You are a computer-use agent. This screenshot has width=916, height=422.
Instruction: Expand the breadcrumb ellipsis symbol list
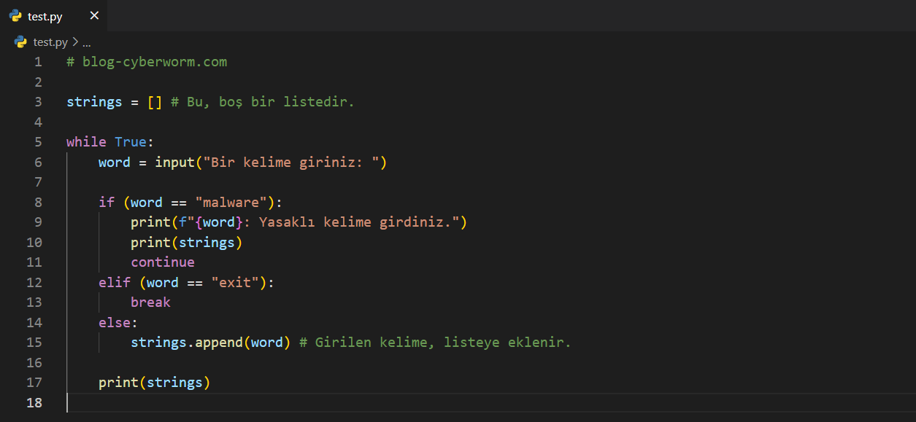86,42
